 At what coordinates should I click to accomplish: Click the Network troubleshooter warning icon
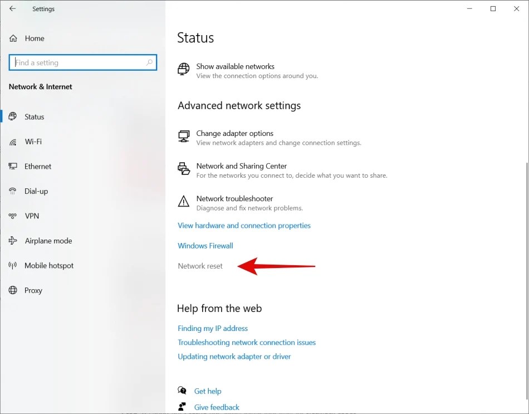point(184,202)
